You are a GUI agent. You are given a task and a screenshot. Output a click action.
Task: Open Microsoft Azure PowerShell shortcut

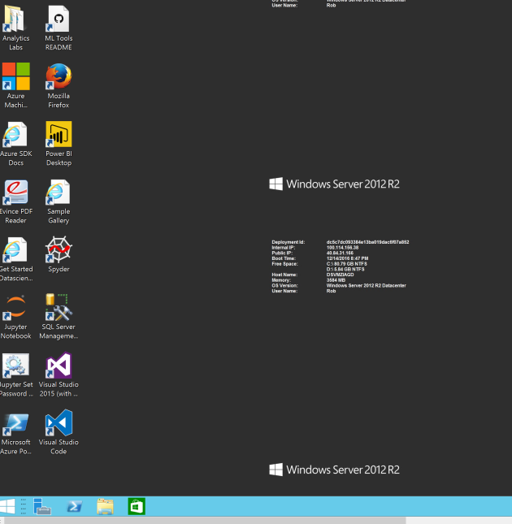click(16, 423)
